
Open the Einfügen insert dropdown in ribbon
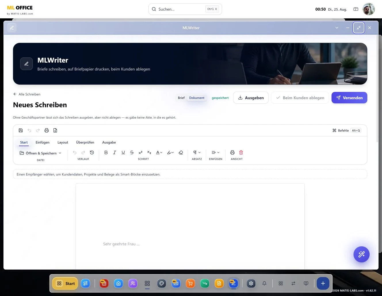215,152
